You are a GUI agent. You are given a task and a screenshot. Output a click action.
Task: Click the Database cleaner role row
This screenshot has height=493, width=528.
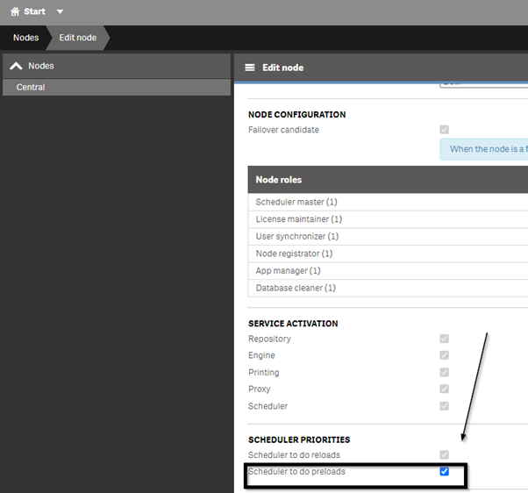point(388,288)
